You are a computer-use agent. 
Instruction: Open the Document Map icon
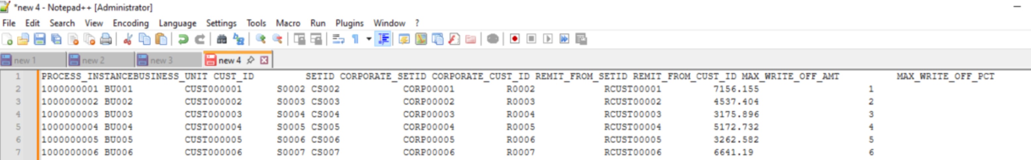(421, 39)
